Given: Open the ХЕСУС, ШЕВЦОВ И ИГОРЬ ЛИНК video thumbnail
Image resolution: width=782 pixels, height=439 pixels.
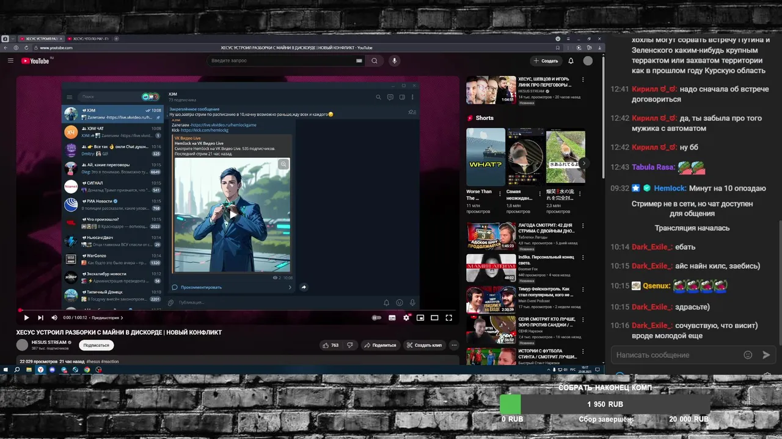Looking at the screenshot, I should pyautogui.click(x=491, y=90).
